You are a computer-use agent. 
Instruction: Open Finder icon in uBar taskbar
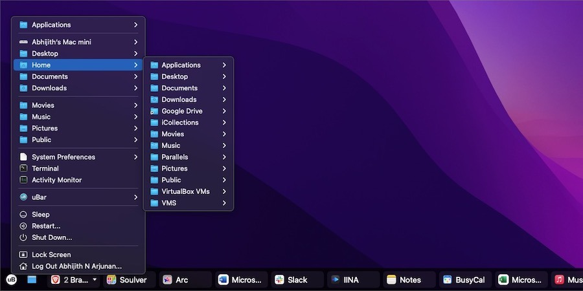click(x=32, y=279)
